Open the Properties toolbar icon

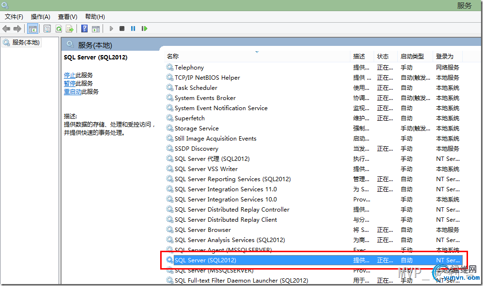(47, 29)
